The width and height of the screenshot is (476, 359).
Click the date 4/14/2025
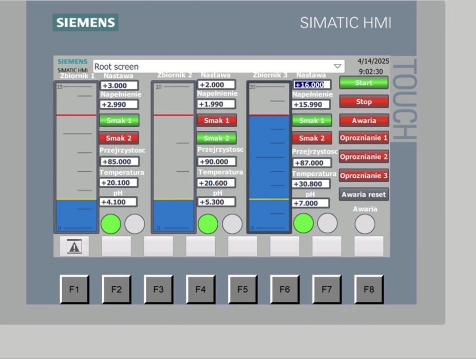(373, 61)
